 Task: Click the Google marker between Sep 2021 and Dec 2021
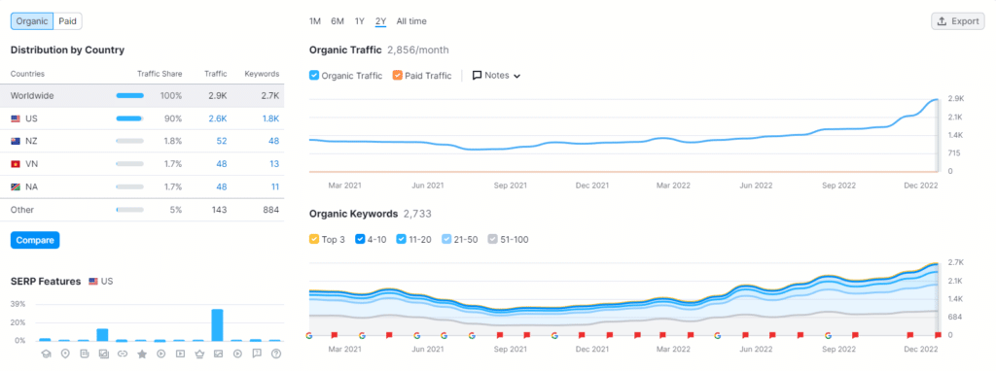click(x=554, y=335)
